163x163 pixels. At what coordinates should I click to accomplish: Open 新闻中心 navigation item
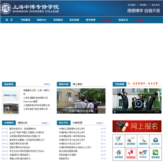point(42,20)
